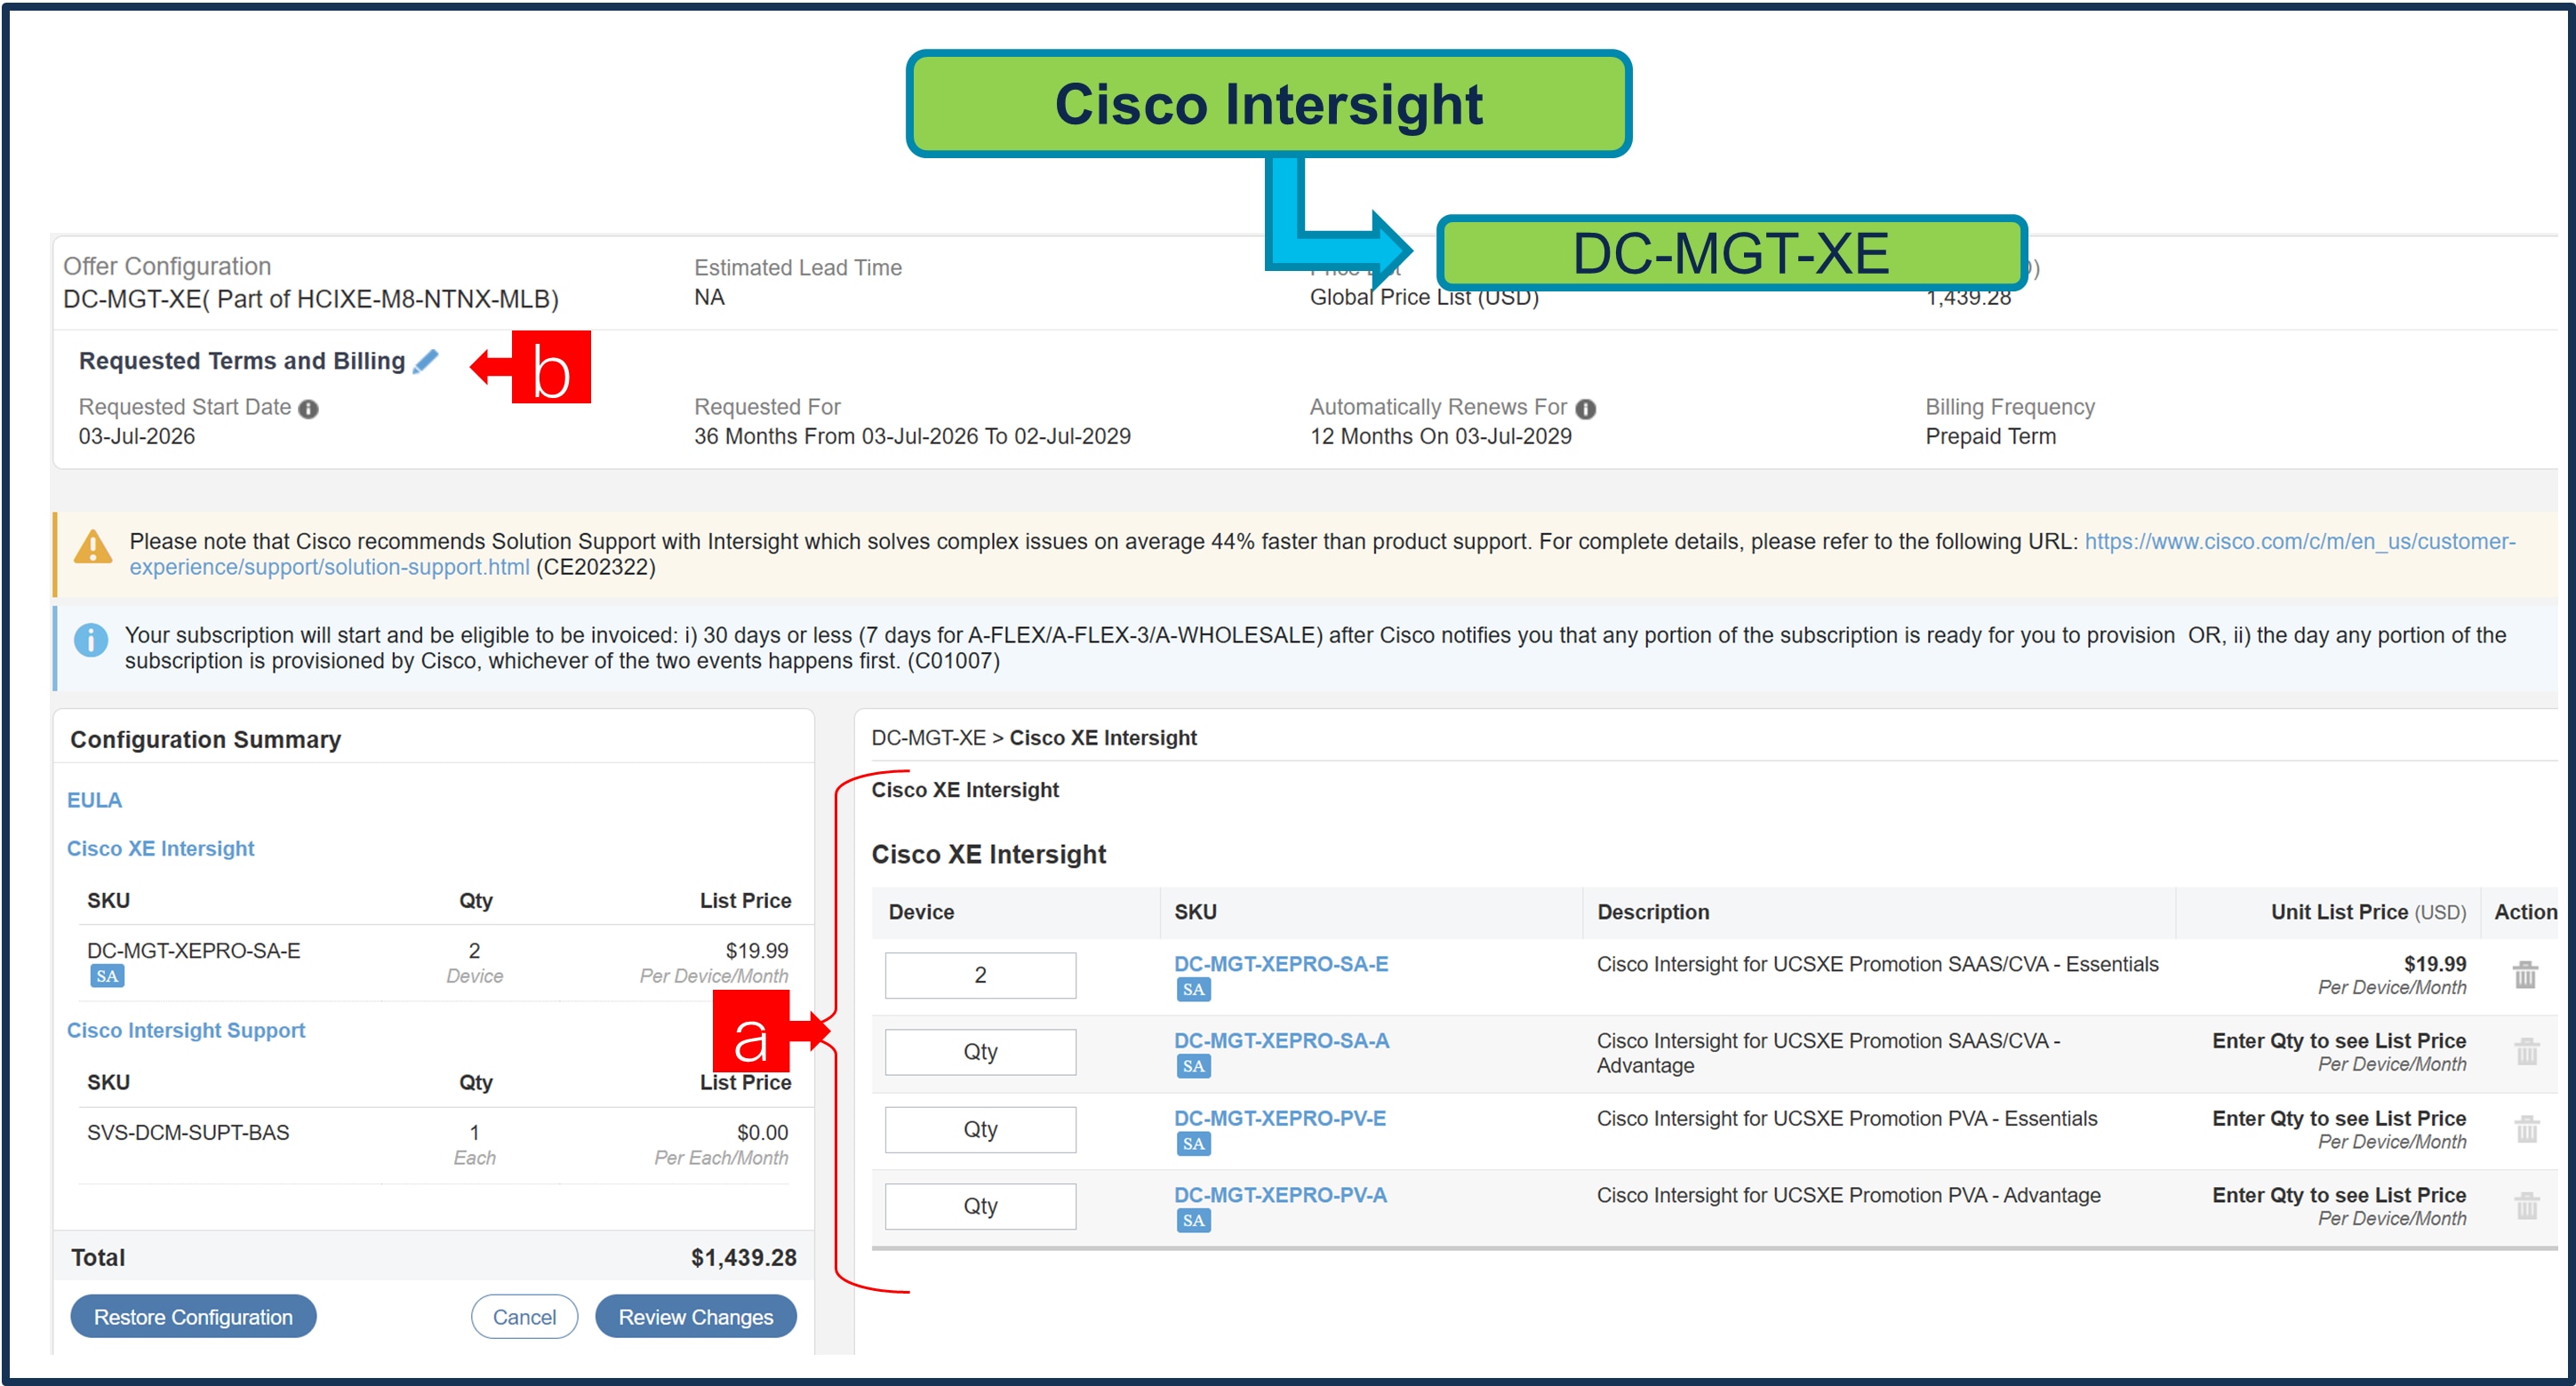Open DC-MGT-XEPRO-SA-E SKU link
Screen dimensions: 2576x1386
[x=1281, y=963]
